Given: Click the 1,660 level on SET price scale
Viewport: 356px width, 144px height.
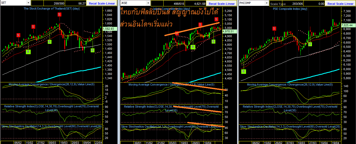Looking at the screenshot, I should tap(108, 11).
